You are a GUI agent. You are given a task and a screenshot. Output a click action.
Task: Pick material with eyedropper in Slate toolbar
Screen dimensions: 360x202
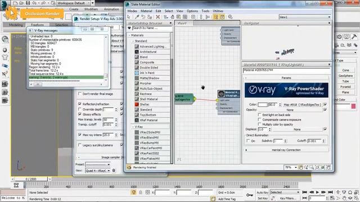tap(137, 17)
